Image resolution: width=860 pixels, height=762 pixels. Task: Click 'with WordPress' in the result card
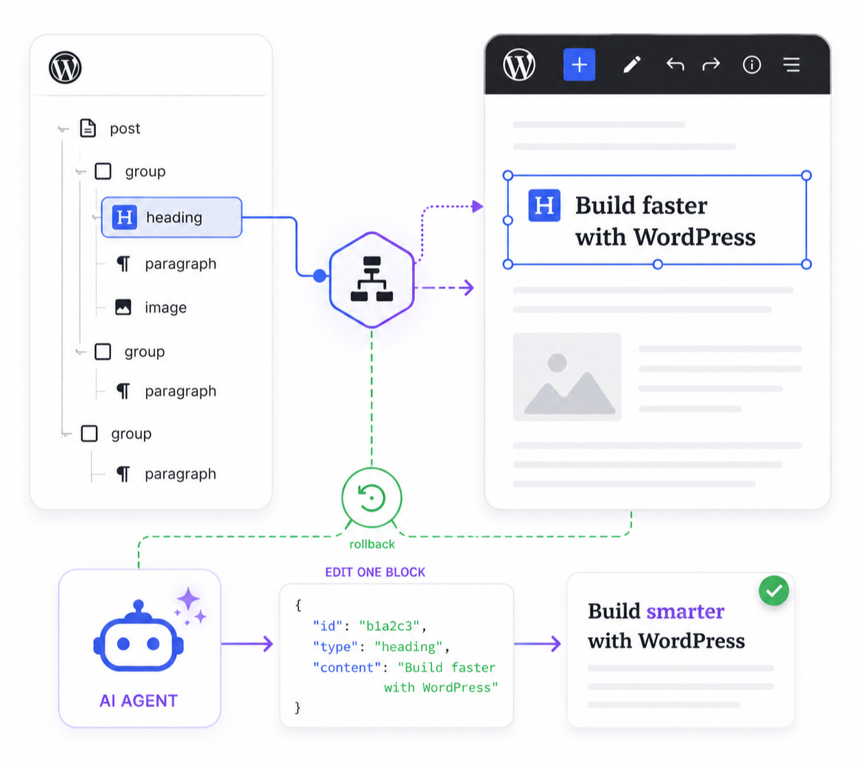(667, 641)
